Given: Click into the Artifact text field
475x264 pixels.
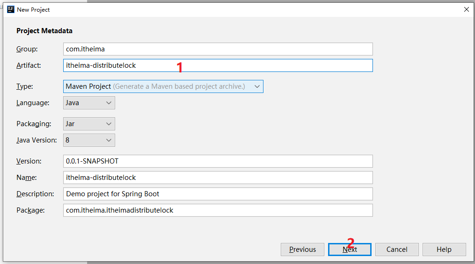Looking at the screenshot, I should [x=218, y=65].
